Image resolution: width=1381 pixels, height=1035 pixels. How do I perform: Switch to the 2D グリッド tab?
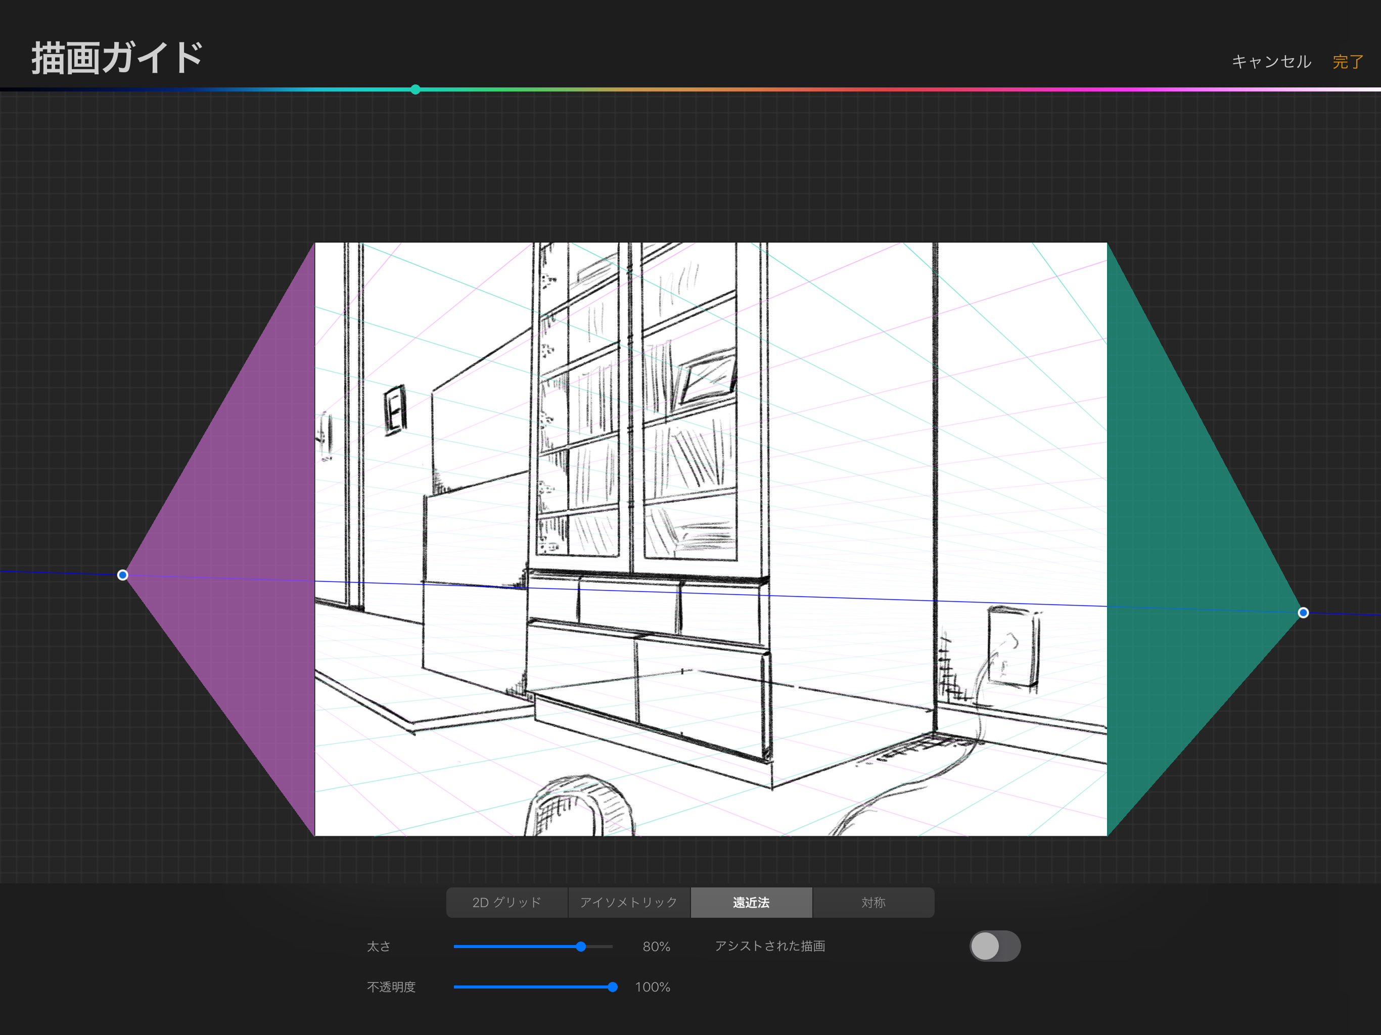click(x=507, y=902)
